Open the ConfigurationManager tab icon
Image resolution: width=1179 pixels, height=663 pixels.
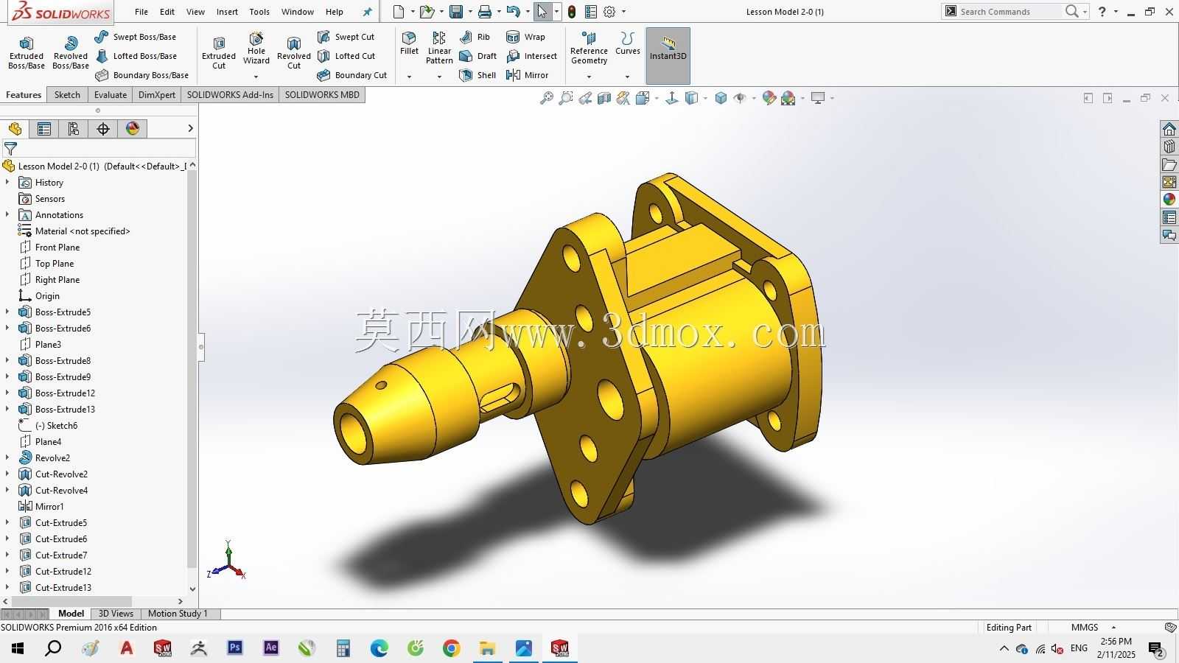74,129
